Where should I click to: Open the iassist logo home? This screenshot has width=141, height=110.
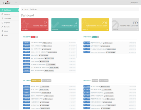[6, 3]
